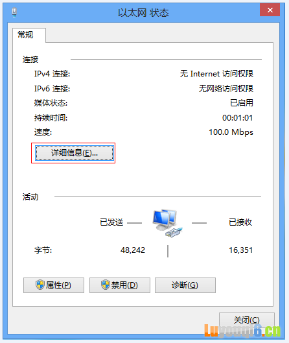Screen dimensions: 289x343
Task: Click the 关闭(C) close button
Action: [247, 320]
